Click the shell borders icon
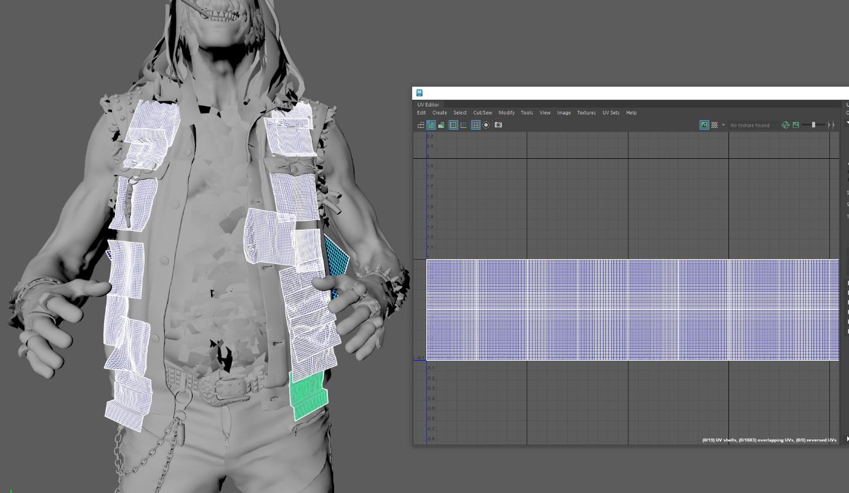This screenshot has height=493, width=849. pyautogui.click(x=453, y=125)
